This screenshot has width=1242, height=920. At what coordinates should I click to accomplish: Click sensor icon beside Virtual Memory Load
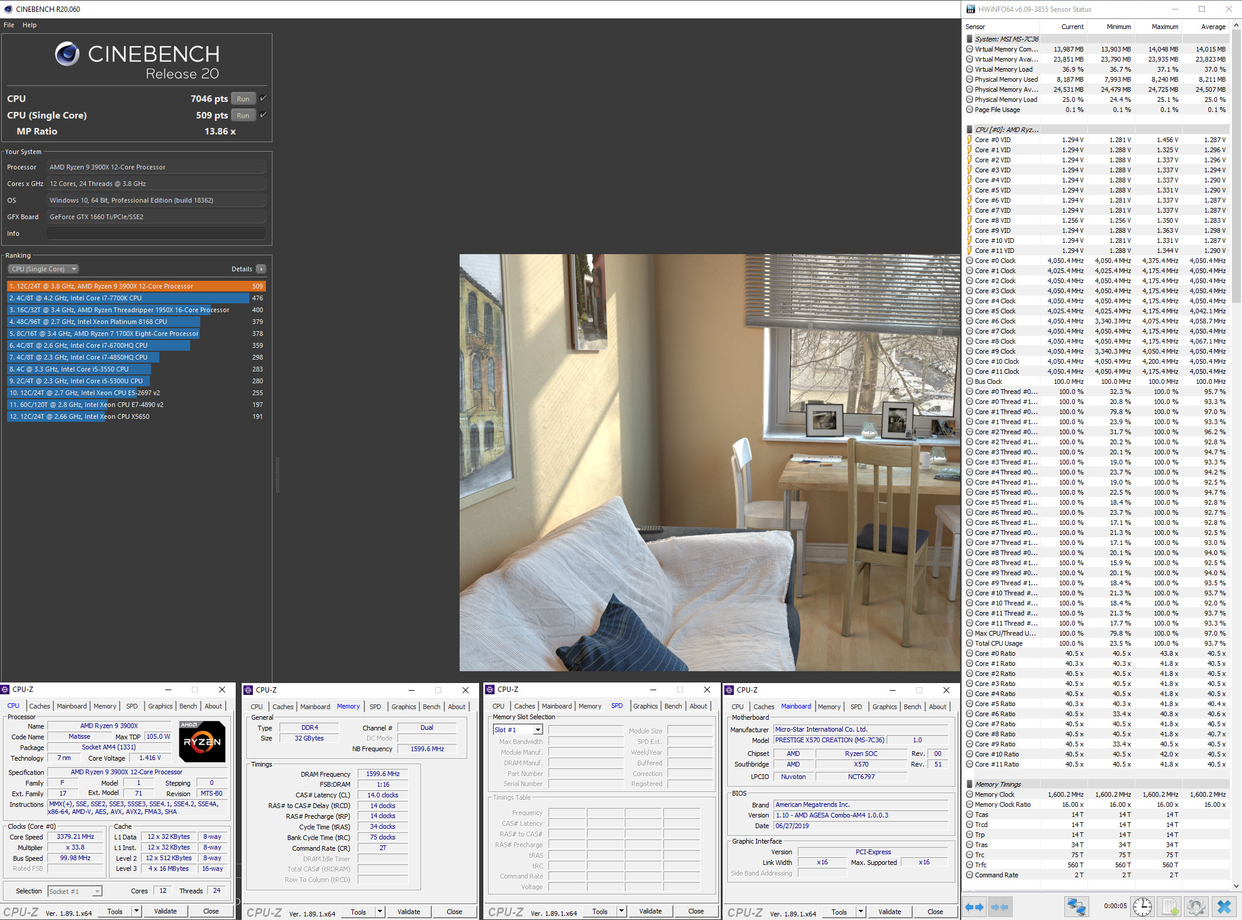click(970, 69)
